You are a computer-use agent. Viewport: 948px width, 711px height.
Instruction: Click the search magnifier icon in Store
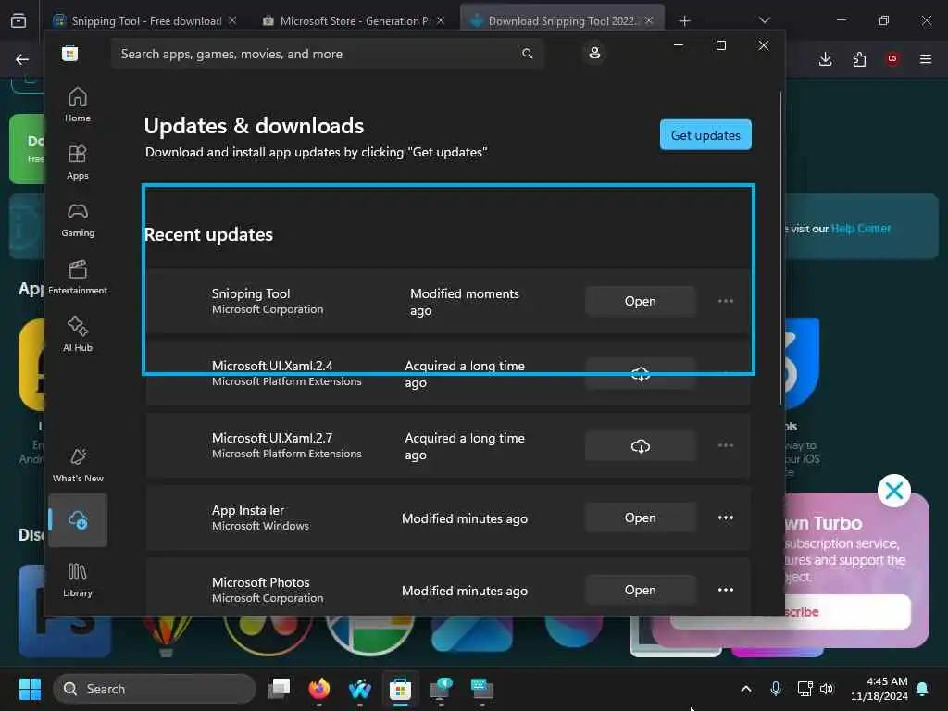point(527,54)
